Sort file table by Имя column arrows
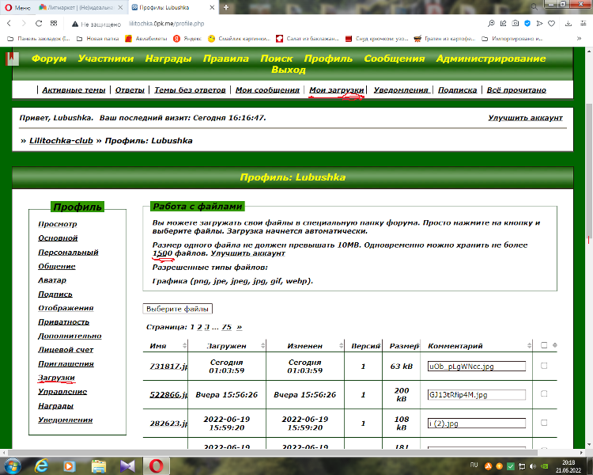Screen dimensions: 593x475 pyautogui.click(x=185, y=346)
